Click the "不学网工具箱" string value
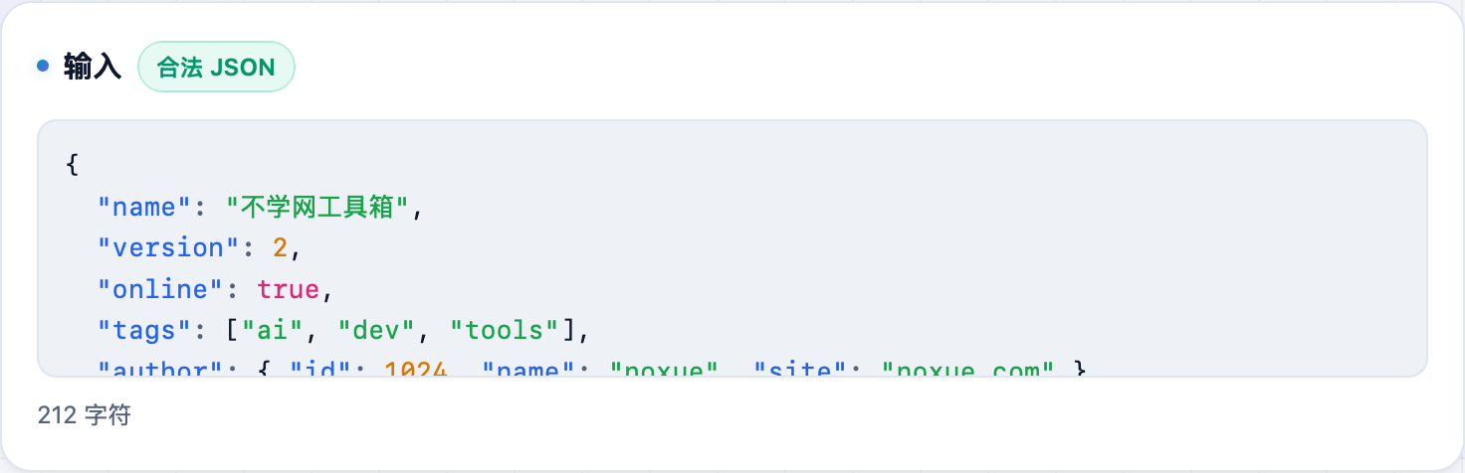The width and height of the screenshot is (1465, 473). pos(318,207)
